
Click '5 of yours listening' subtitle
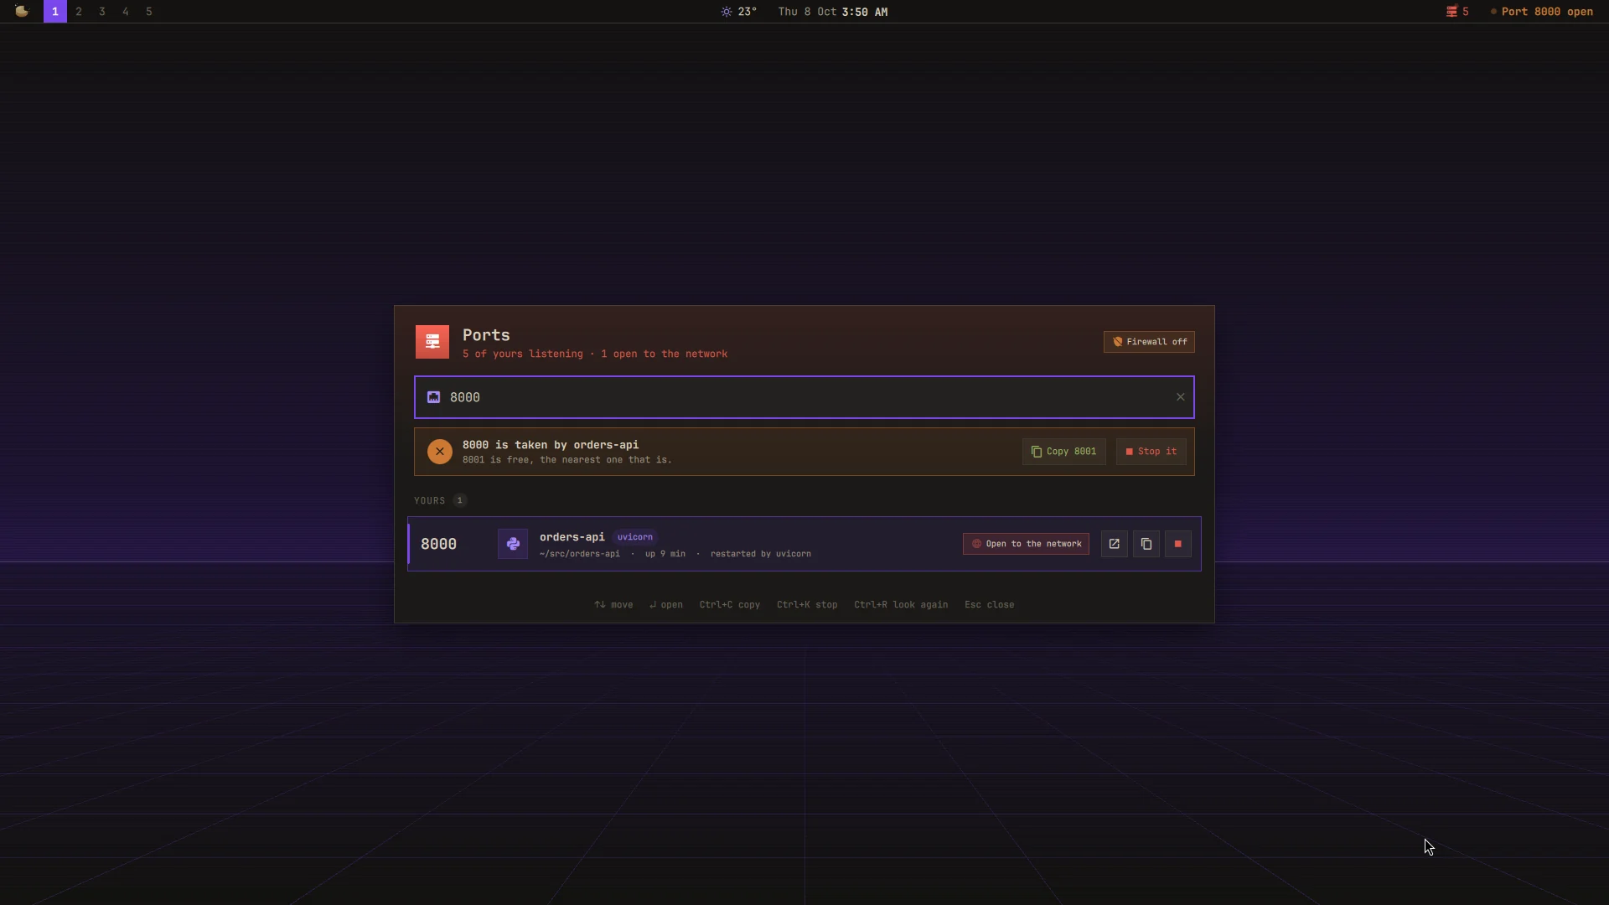(x=522, y=354)
